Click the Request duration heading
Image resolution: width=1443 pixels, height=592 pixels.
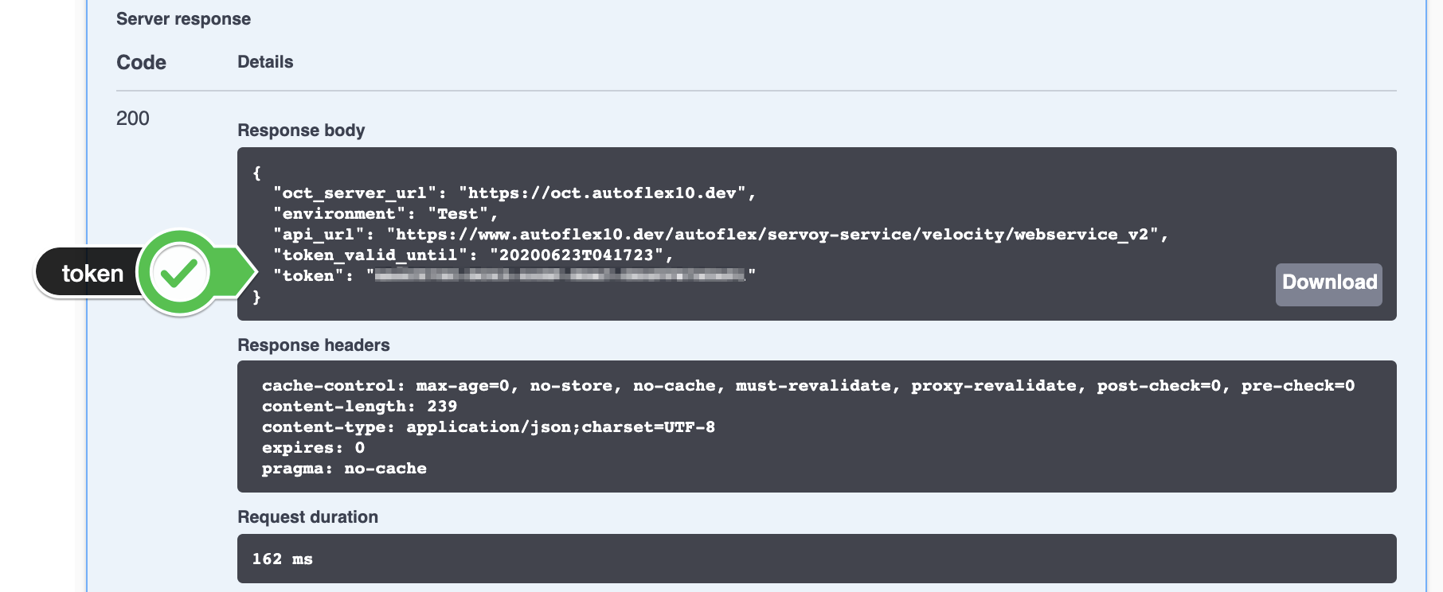(307, 516)
